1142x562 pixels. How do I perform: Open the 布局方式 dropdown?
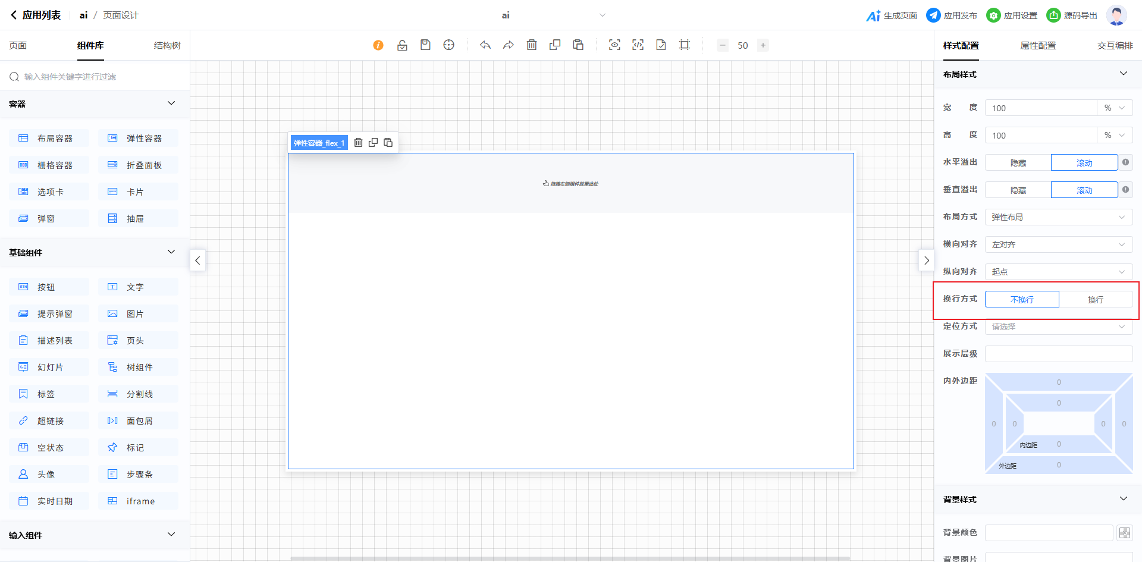(x=1058, y=217)
